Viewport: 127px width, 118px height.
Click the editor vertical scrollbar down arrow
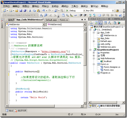pyautogui.click(x=85, y=103)
